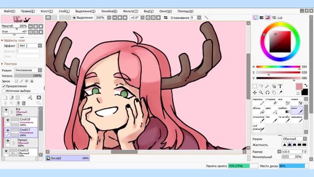Select the Hand pan tool
Viewport: 314px width, 177px height.
pyautogui.click(x=274, y=92)
